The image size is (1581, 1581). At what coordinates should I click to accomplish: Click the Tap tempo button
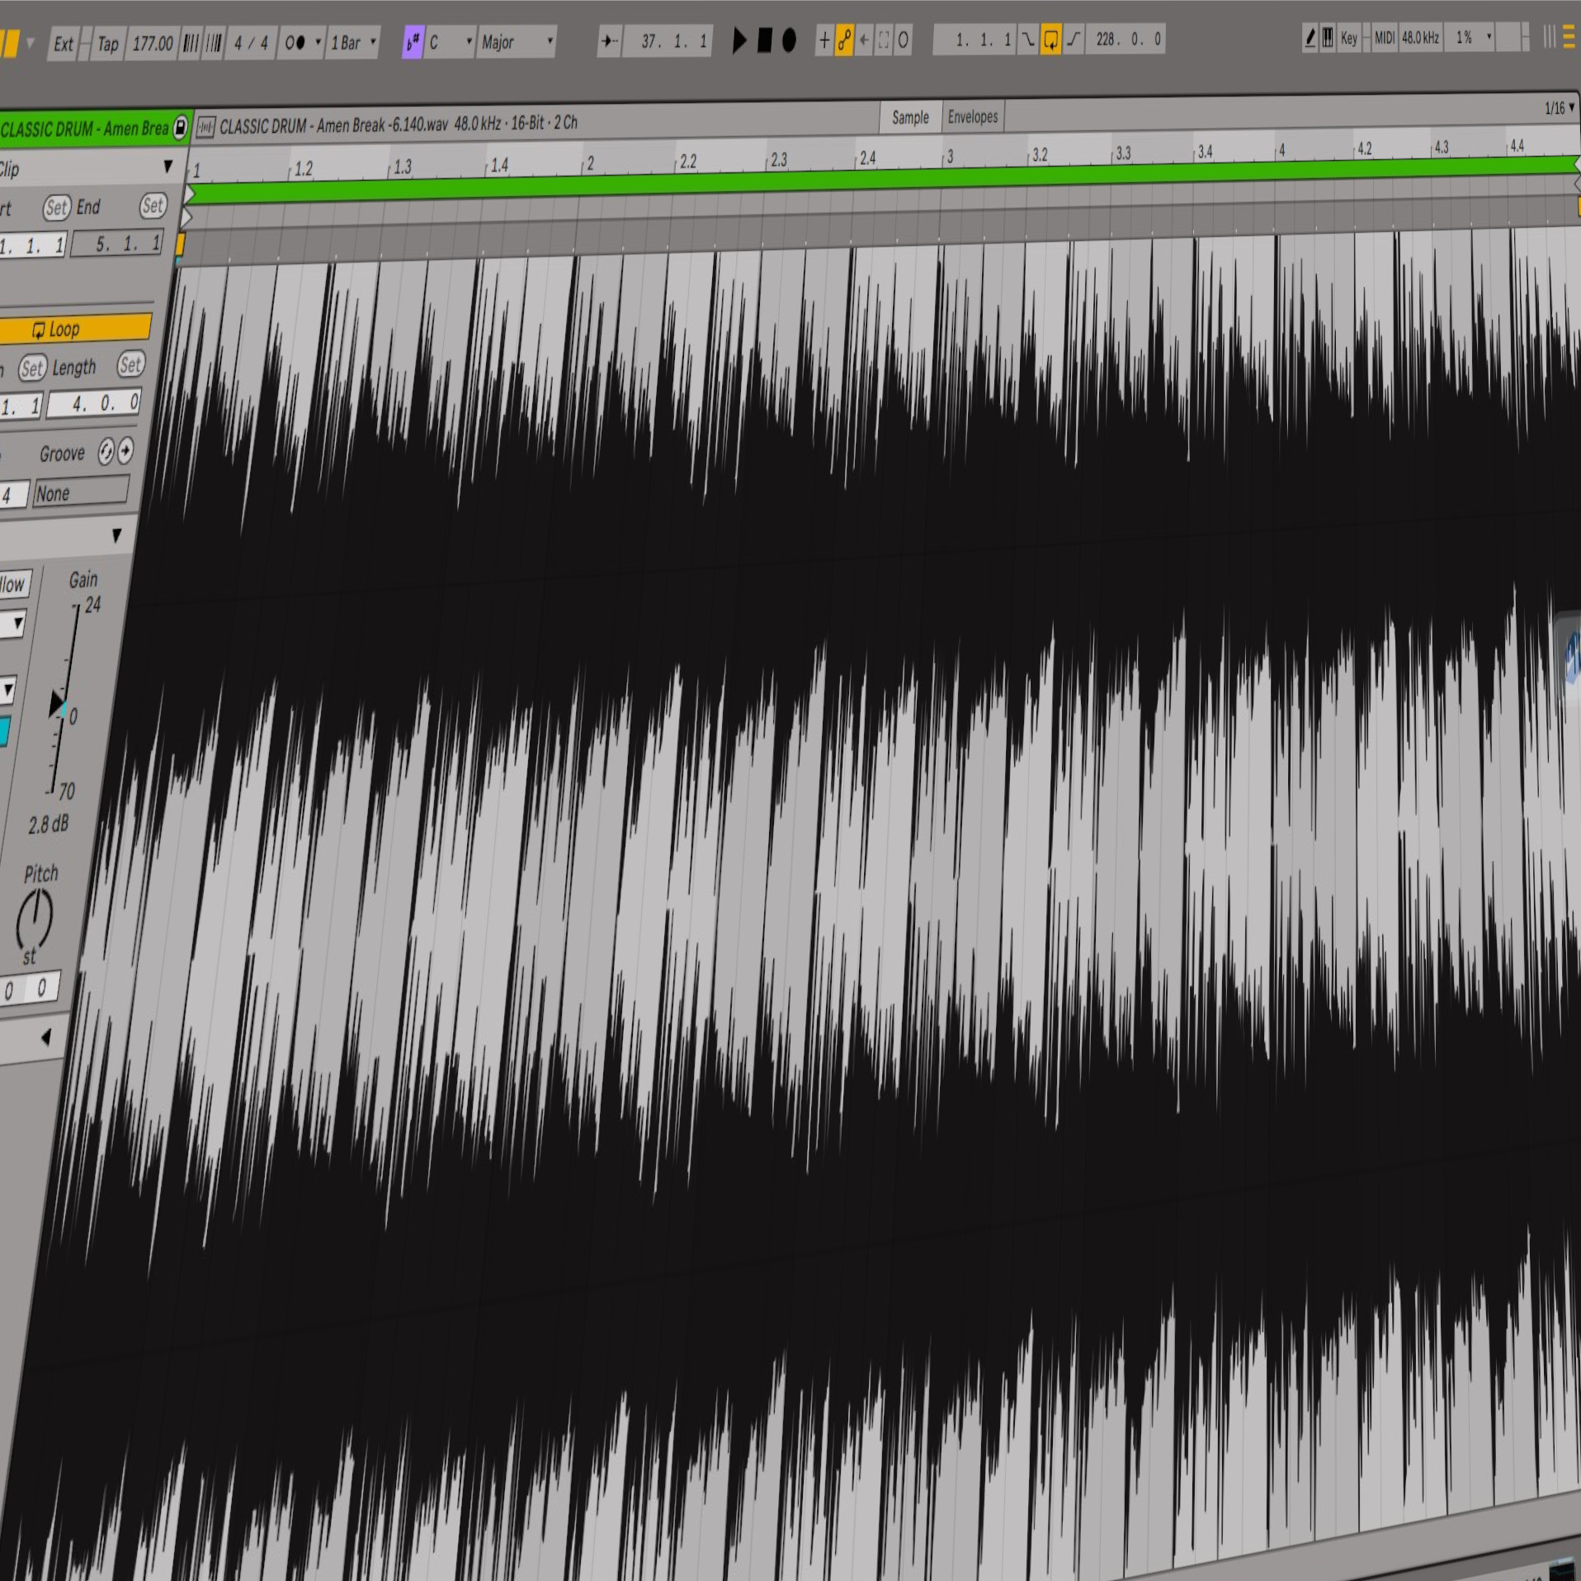tap(107, 44)
